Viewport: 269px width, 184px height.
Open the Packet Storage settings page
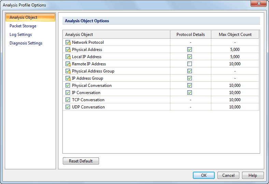(x=23, y=26)
